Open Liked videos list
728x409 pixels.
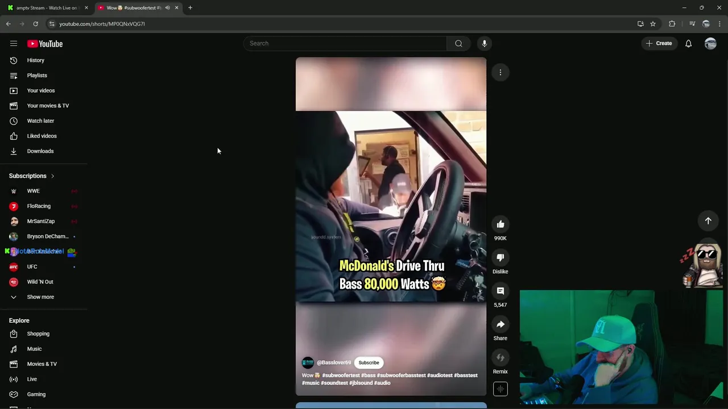pos(43,136)
